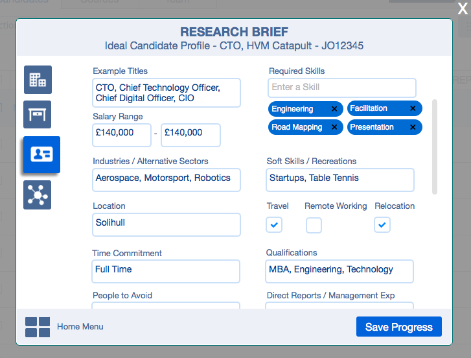Click the Facilitation skill tag label
Screen dimensions: 471x358
(369, 108)
